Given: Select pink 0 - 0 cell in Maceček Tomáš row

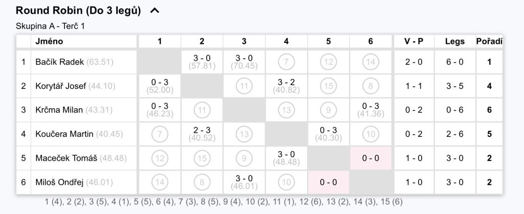Looking at the screenshot, I should tap(370, 158).
